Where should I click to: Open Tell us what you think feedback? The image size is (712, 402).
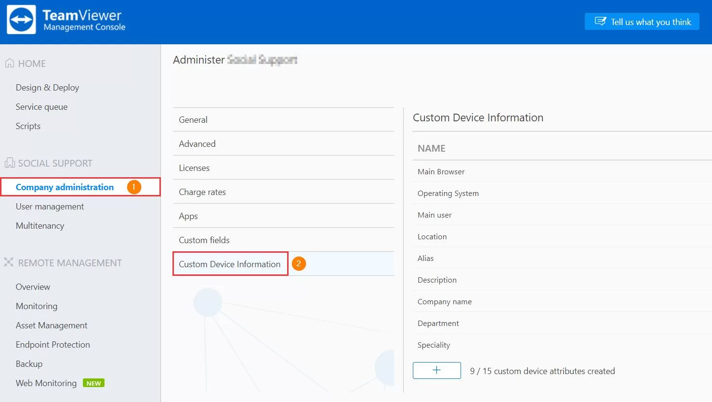(642, 22)
